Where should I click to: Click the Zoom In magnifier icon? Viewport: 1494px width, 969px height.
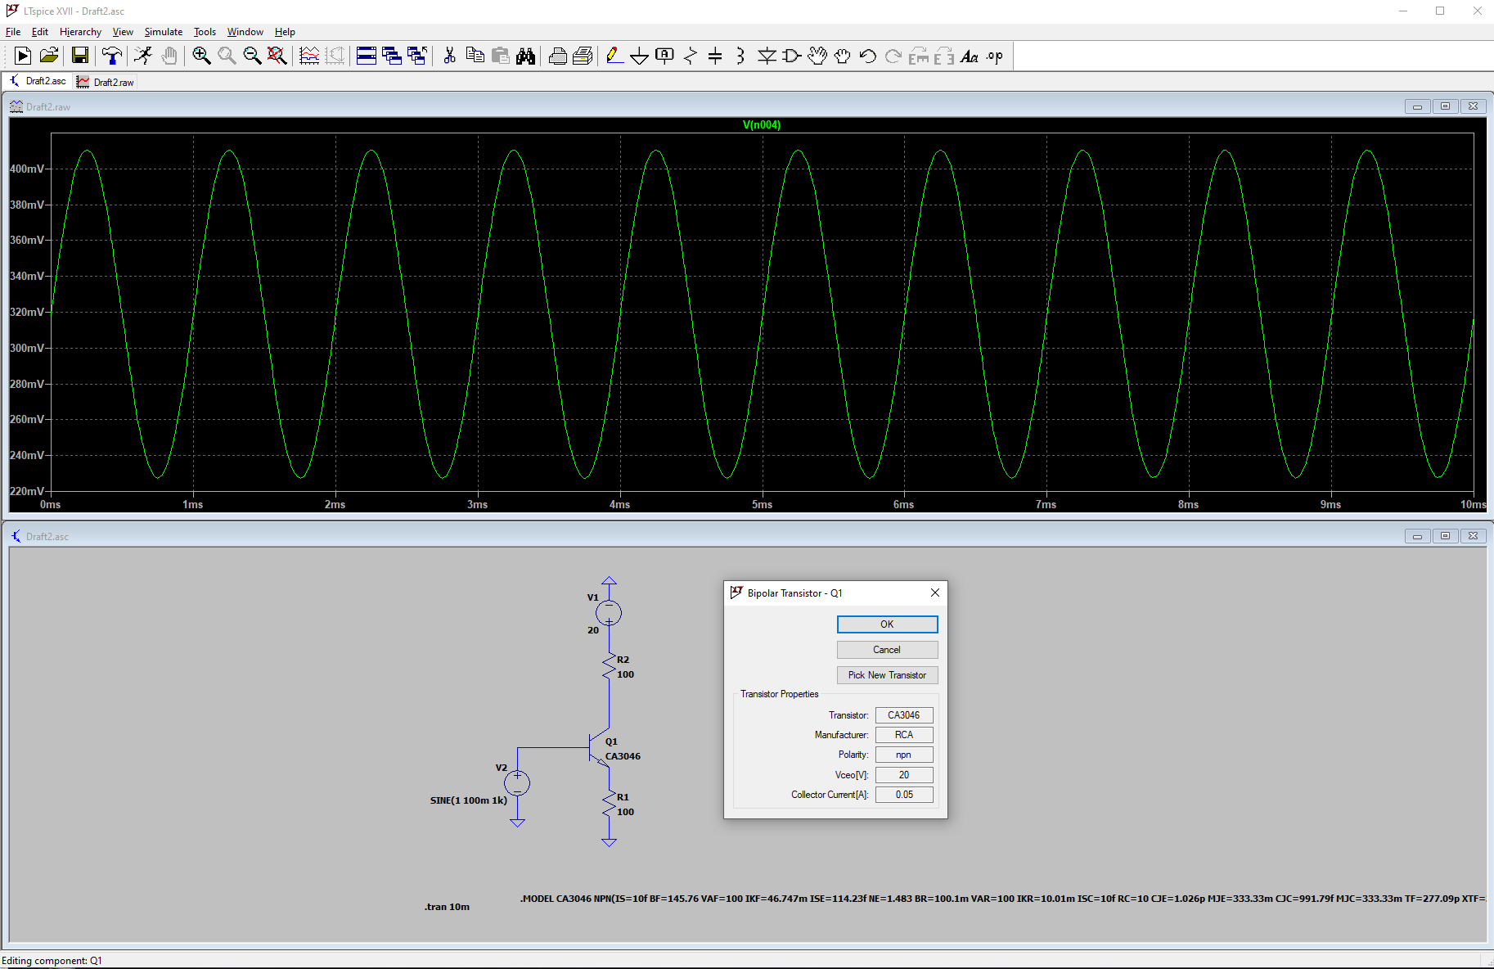pyautogui.click(x=201, y=56)
